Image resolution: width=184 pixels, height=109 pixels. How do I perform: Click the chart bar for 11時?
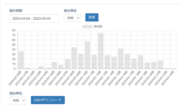tap(94, 62)
